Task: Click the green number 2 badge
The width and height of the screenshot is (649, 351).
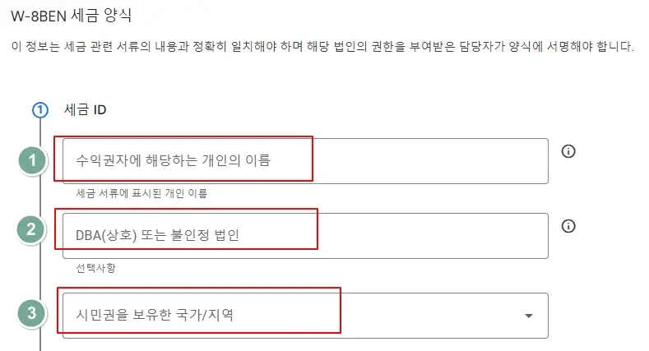Action: coord(31,229)
